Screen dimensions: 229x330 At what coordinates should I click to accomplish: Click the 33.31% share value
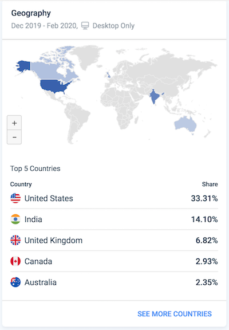204,198
